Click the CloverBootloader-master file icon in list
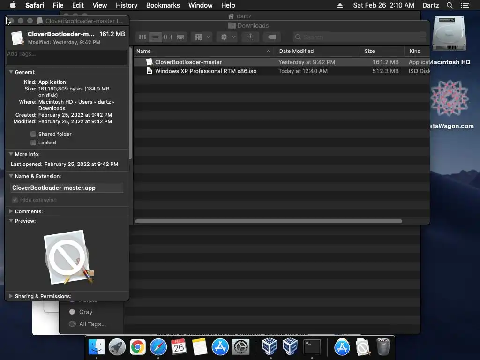Image resolution: width=480 pixels, height=360 pixels. 150,62
